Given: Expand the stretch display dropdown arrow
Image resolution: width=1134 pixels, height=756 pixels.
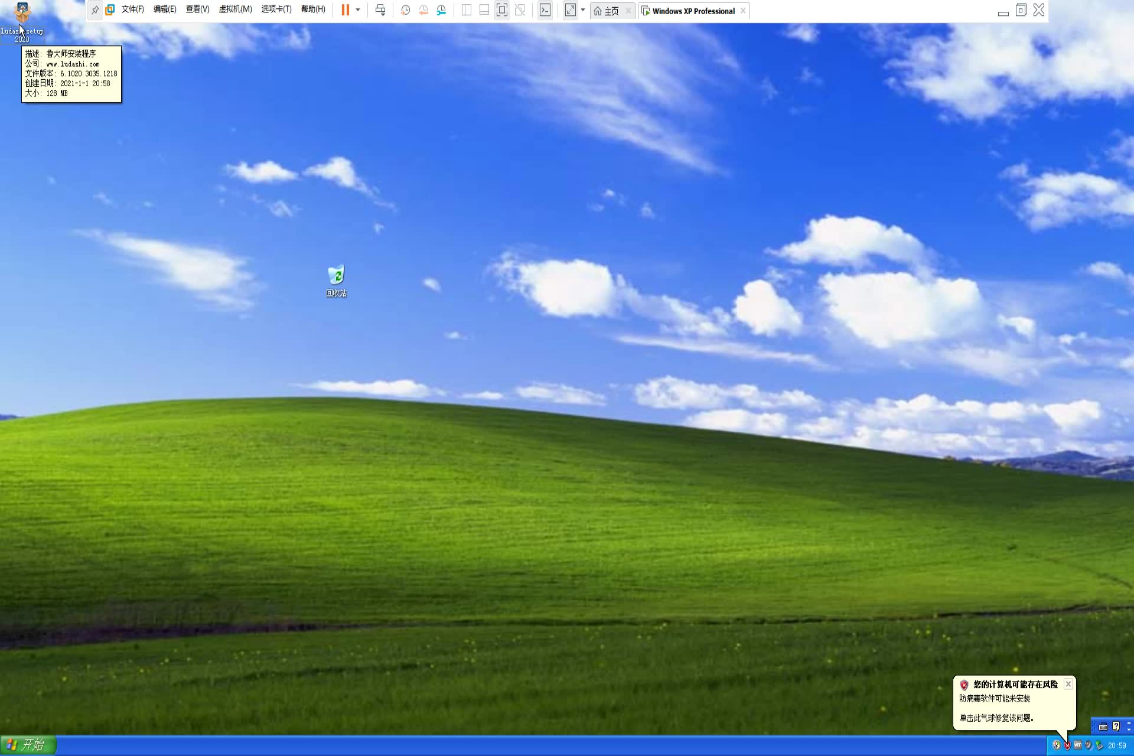Looking at the screenshot, I should [583, 10].
